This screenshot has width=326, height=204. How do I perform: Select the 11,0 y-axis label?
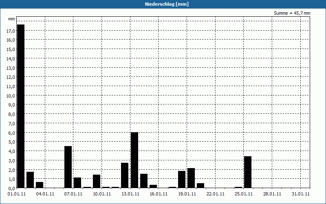coord(11,86)
